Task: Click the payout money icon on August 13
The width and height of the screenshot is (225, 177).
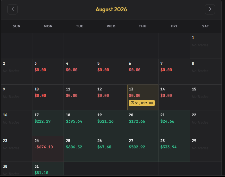Action: tap(132, 103)
